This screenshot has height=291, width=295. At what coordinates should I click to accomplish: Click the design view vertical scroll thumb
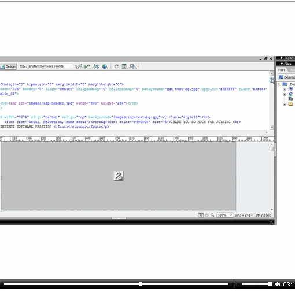point(272,149)
